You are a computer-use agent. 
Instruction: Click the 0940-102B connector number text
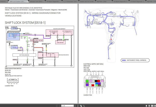tap(87, 66)
